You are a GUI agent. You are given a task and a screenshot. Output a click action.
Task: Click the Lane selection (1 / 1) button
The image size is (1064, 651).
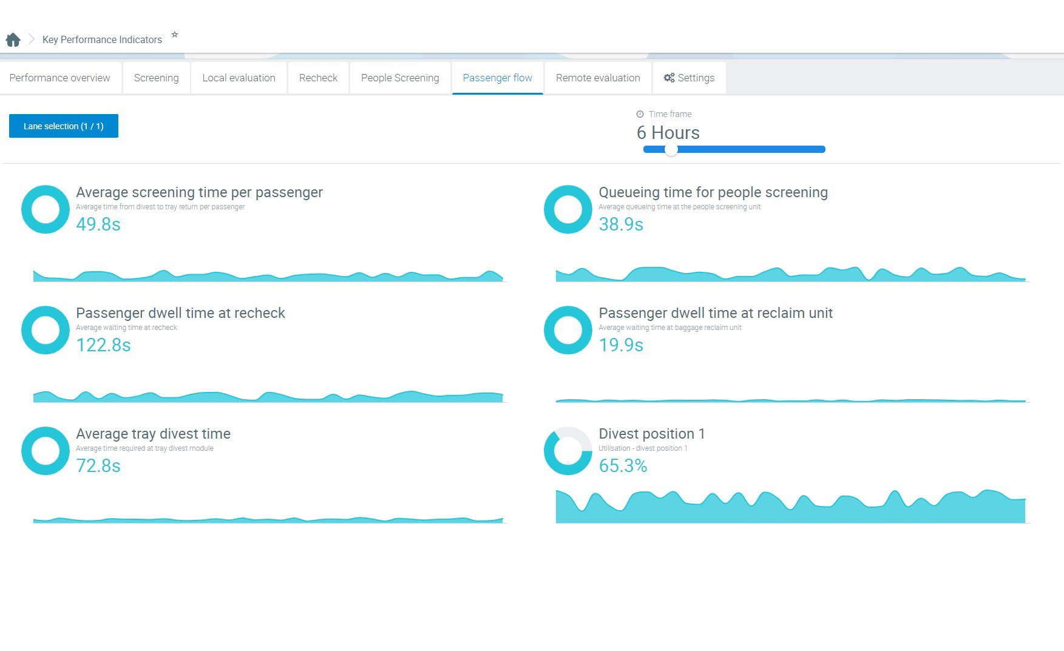click(64, 126)
